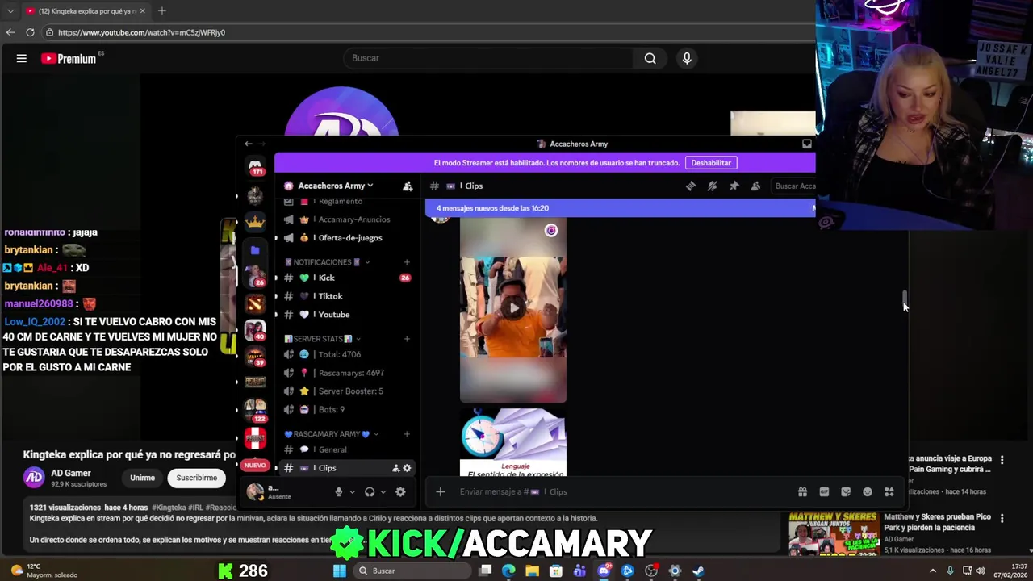The image size is (1033, 581).
Task: Open the emoji picker in message bar
Action: point(868,491)
